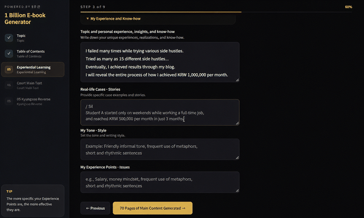Focus the My Experience Points - Issues field

160,182
